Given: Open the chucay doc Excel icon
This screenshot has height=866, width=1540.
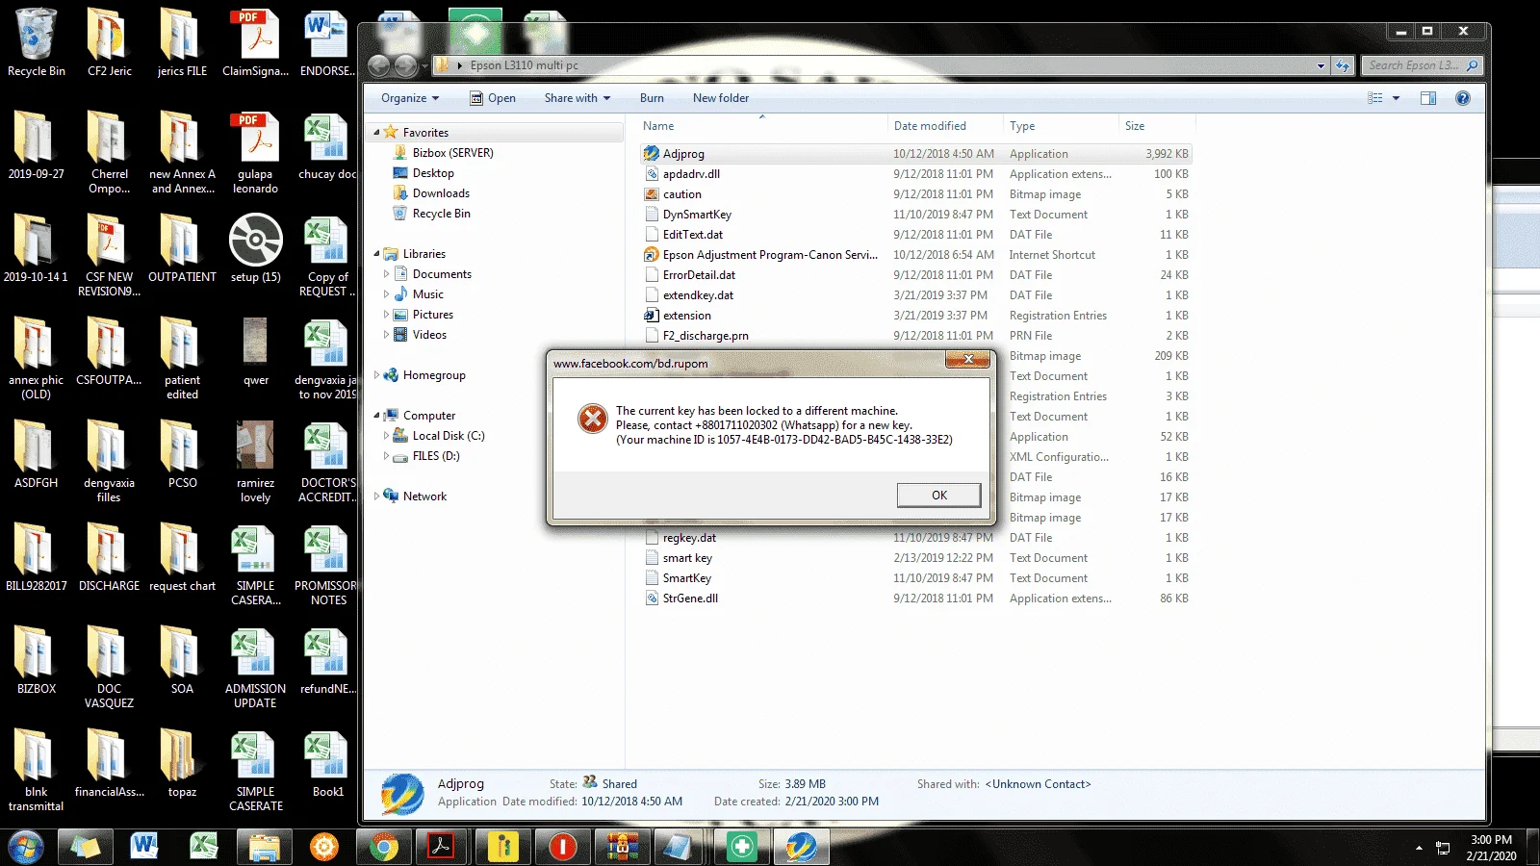Looking at the screenshot, I should pyautogui.click(x=327, y=146).
